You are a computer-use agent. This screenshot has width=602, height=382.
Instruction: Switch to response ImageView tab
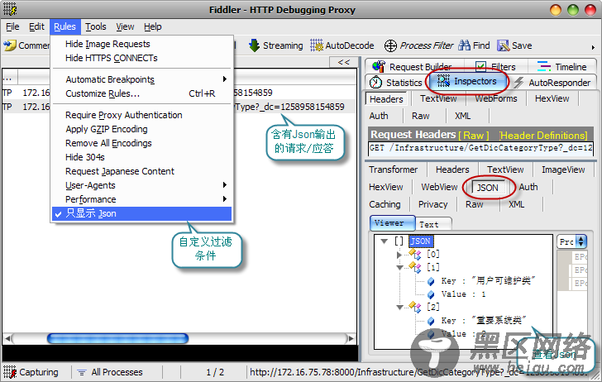tap(563, 170)
